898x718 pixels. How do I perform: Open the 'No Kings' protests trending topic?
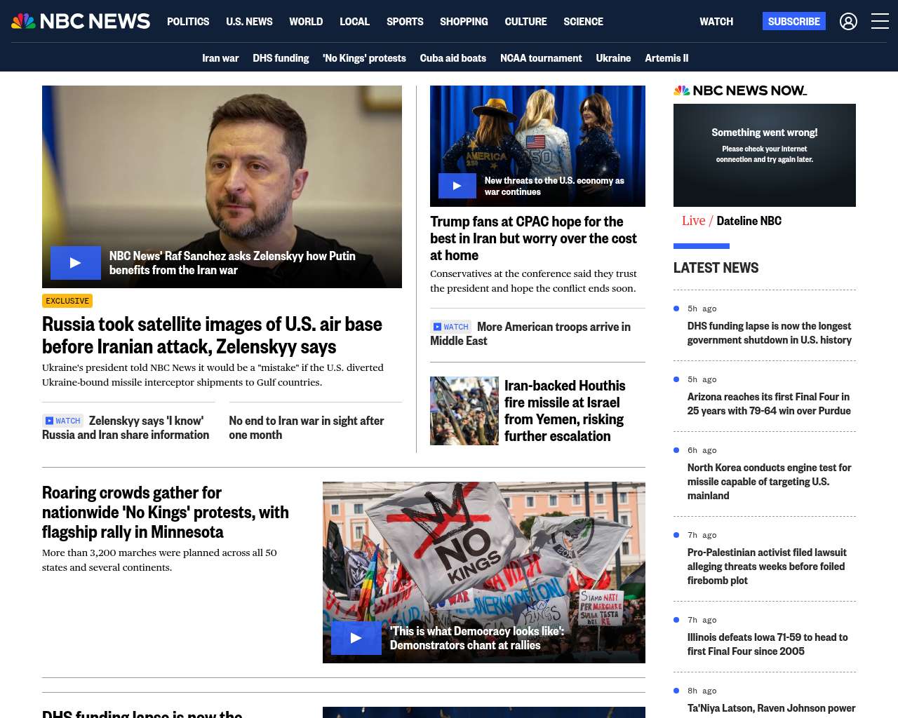[364, 58]
